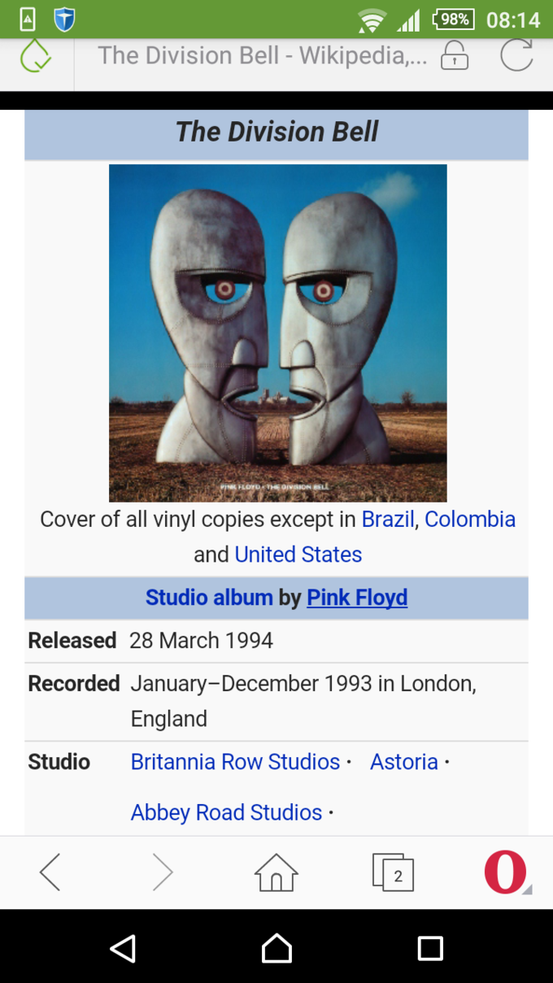Tap the Android recent apps square
The image size is (553, 983).
coord(430,948)
